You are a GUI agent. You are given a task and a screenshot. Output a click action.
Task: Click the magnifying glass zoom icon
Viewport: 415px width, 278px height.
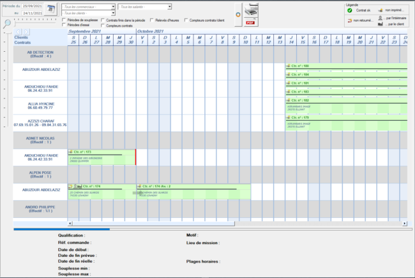pos(6,24)
